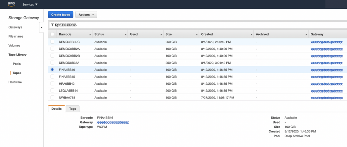Open Volumes in the sidebar
Viewport: 347px width, 147px height.
click(x=14, y=45)
